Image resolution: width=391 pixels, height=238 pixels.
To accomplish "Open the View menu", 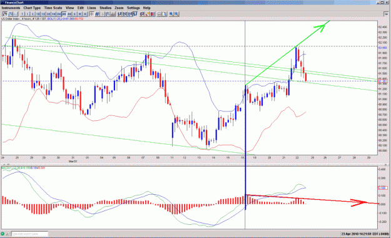I will [x=69, y=8].
